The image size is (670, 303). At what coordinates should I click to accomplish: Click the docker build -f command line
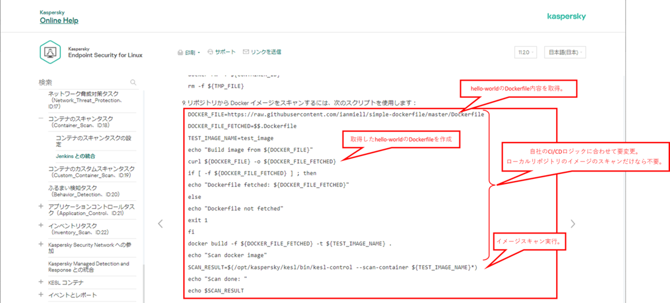[x=289, y=244]
